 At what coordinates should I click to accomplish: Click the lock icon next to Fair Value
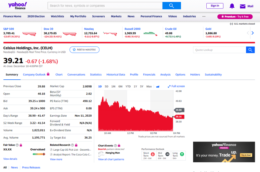(x=21, y=145)
